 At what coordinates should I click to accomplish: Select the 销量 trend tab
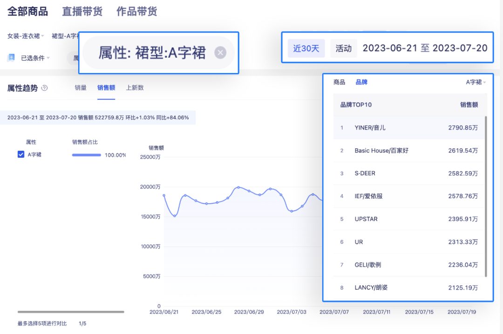(81, 88)
